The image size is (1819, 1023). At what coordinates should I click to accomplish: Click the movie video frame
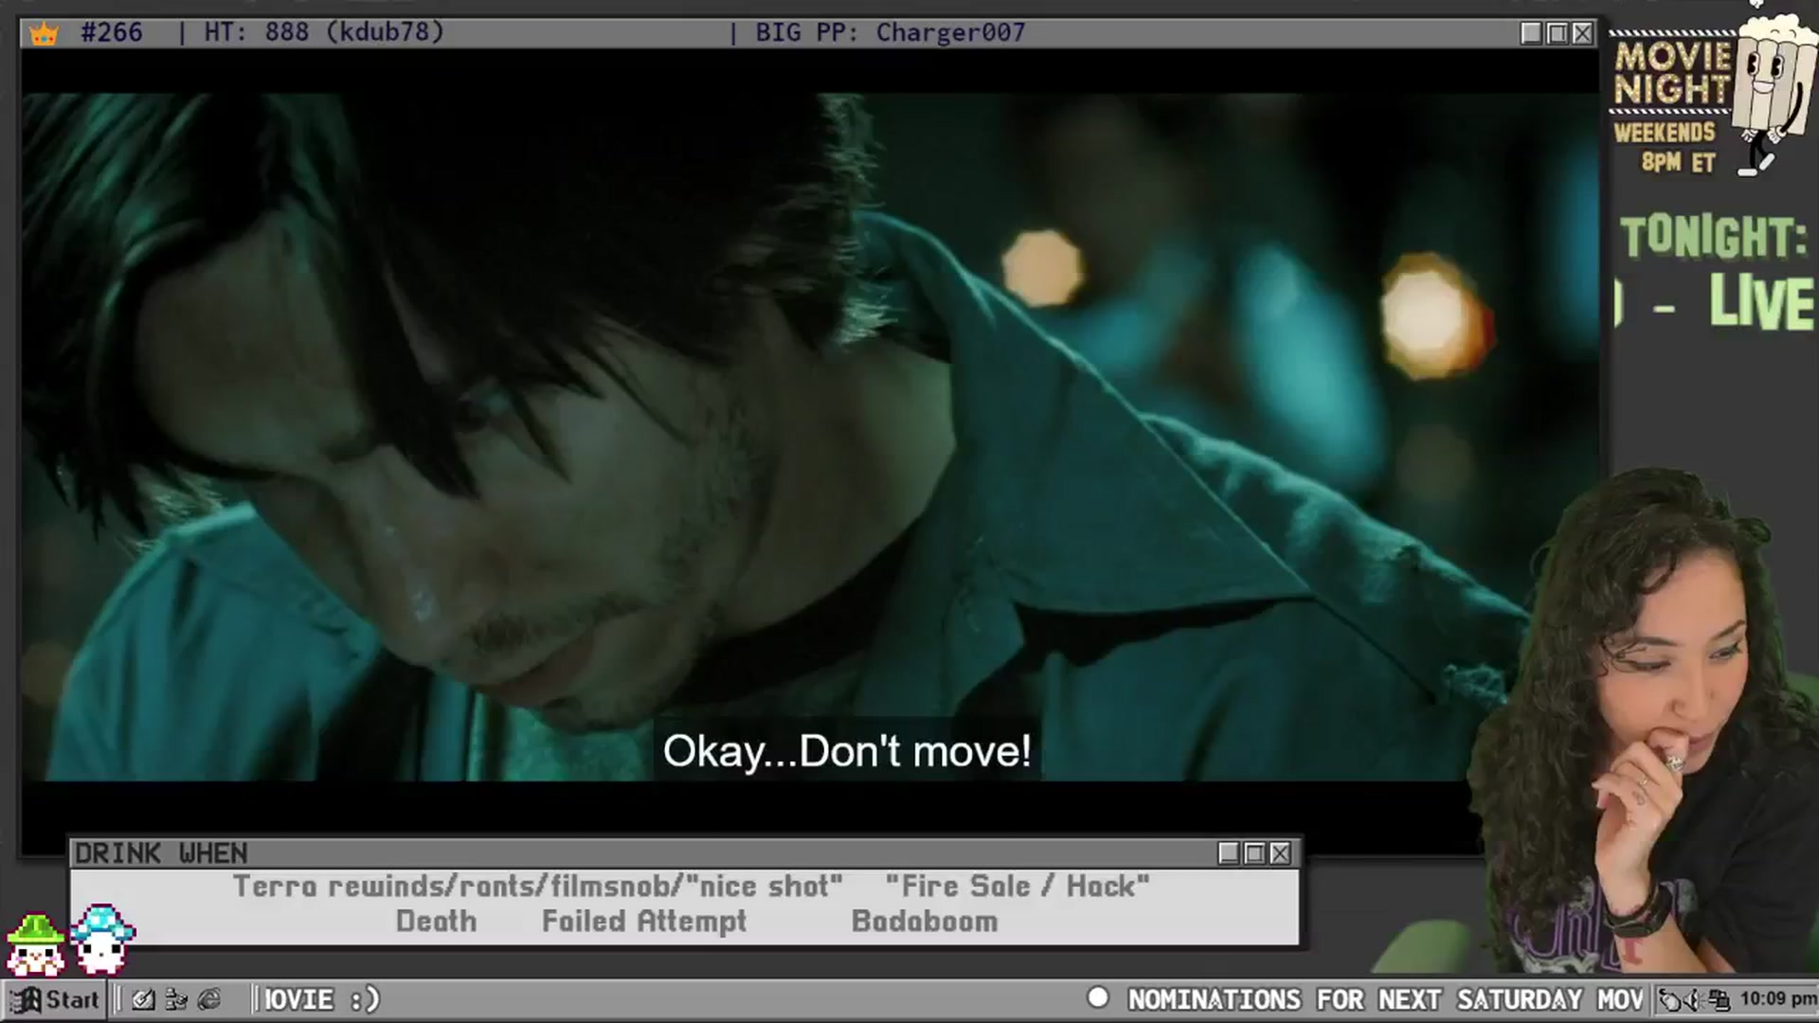coord(810,436)
